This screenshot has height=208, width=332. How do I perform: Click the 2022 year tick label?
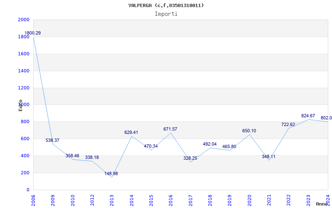[289, 200]
